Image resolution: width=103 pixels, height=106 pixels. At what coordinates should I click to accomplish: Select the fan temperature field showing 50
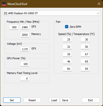85,47
